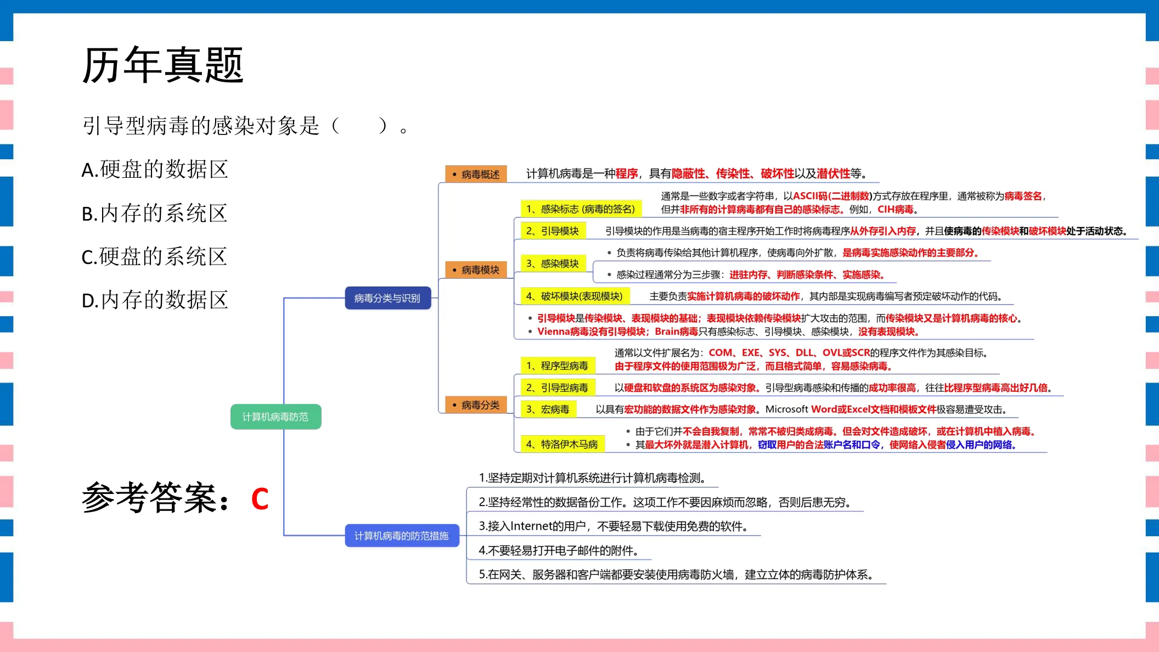This screenshot has height=652, width=1159.
Task: Click the yellow 3、宏病毒 node
Action: 548,409
